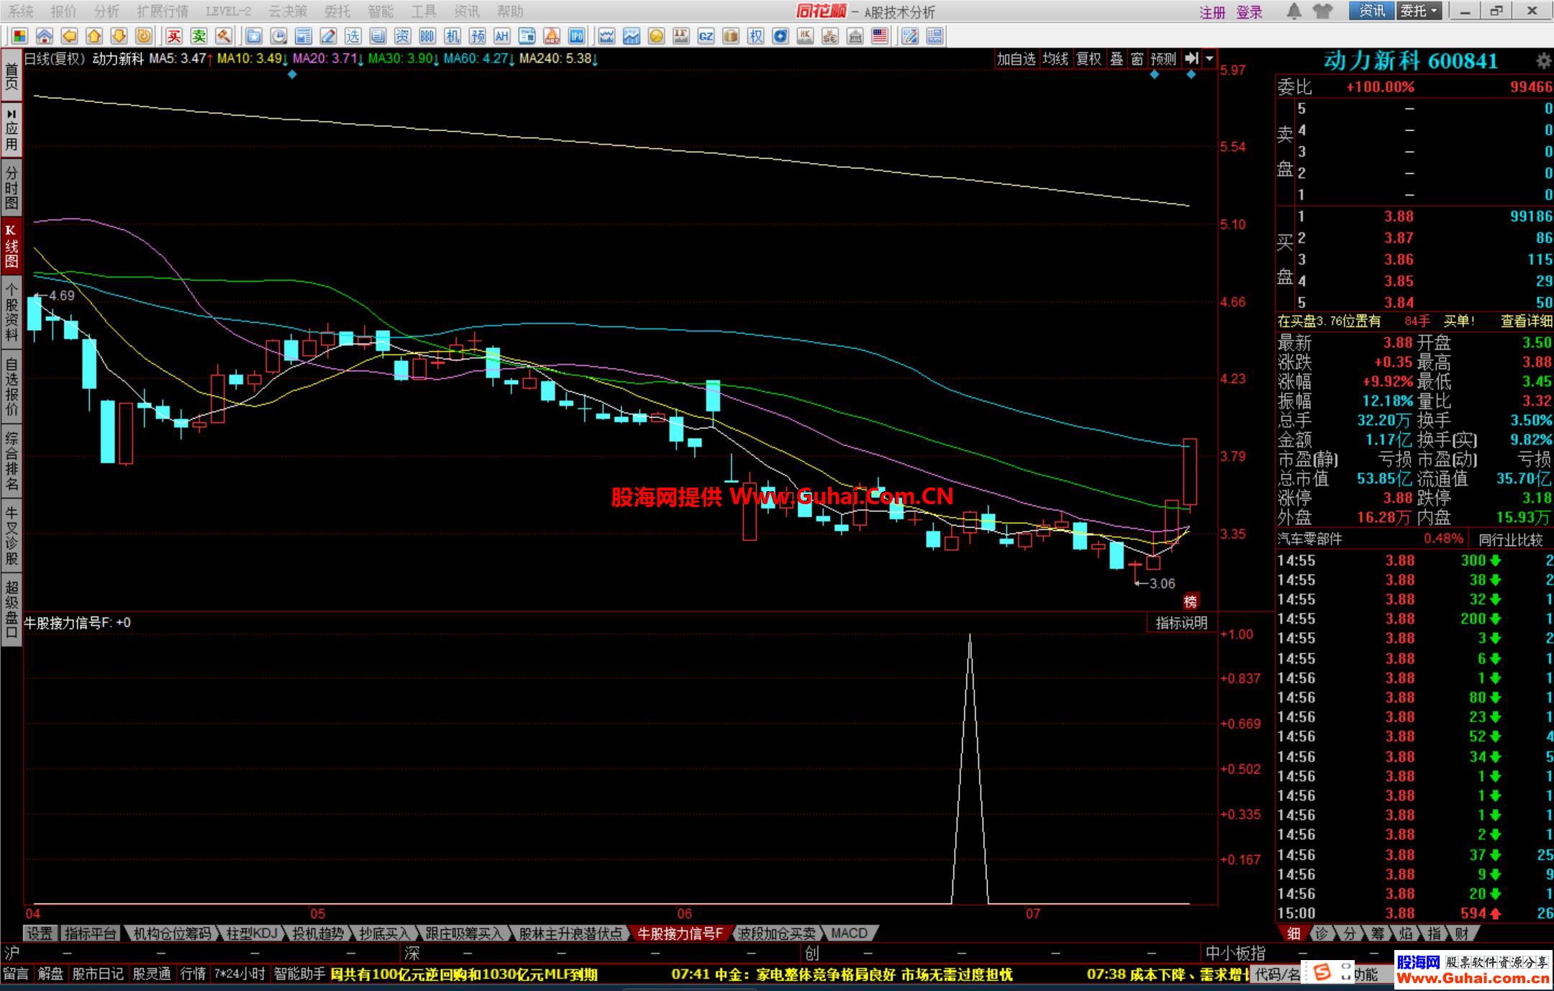1554x991 pixels.
Task: Click the left back arrow toolbar icon
Action: 69,36
